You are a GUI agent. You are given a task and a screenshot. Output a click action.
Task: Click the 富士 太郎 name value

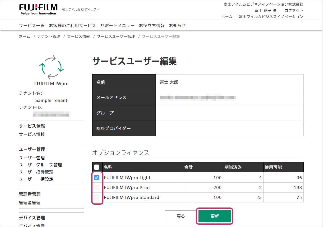[169, 82]
